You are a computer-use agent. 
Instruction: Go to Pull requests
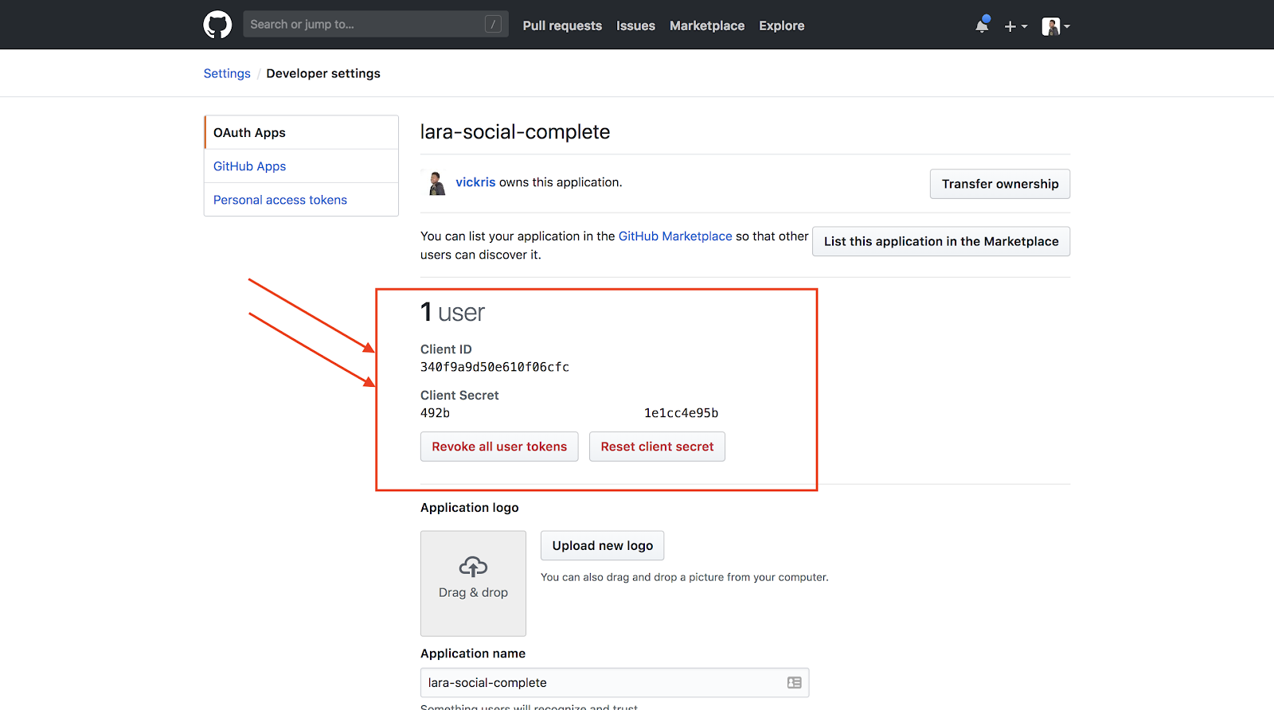[x=562, y=25]
